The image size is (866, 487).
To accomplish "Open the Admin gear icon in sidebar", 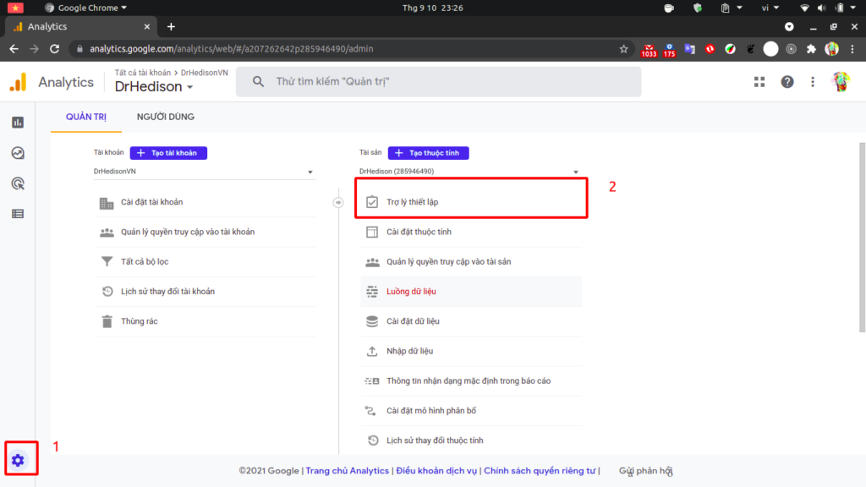I will point(18,460).
